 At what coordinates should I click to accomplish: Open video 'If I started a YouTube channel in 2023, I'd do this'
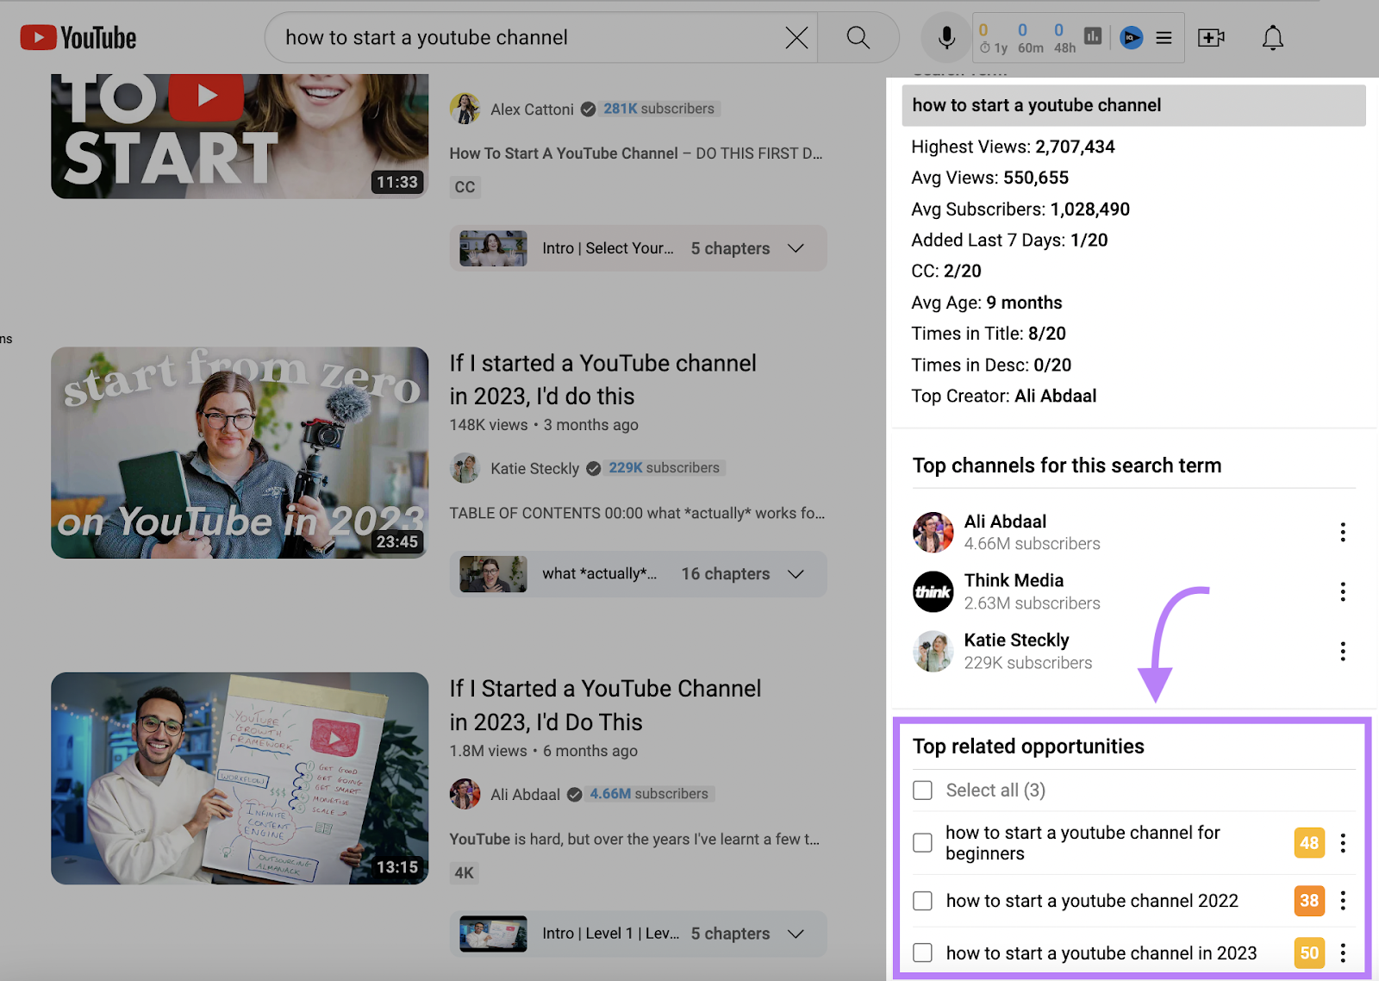click(602, 379)
